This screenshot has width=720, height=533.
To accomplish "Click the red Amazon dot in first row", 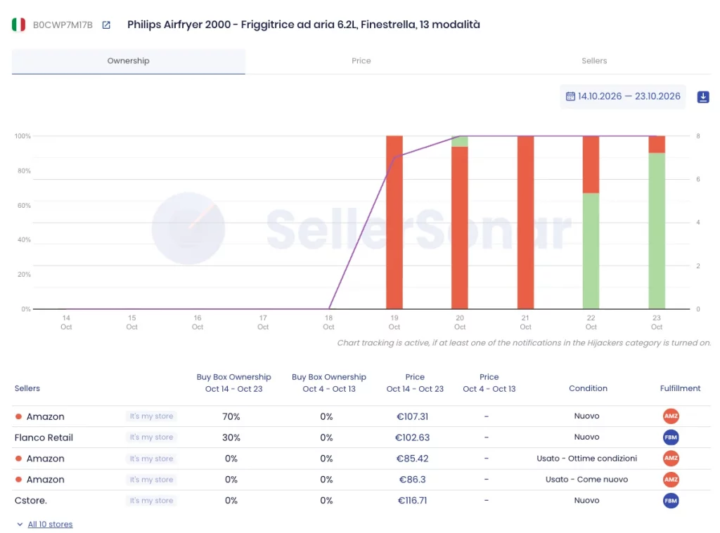I will coord(18,416).
